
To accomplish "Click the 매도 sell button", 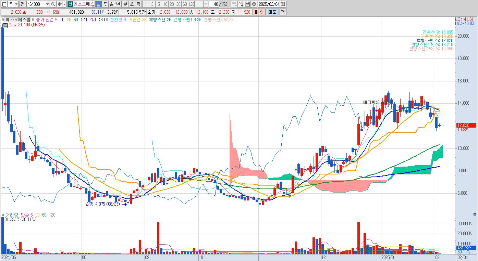I will click(272, 12).
